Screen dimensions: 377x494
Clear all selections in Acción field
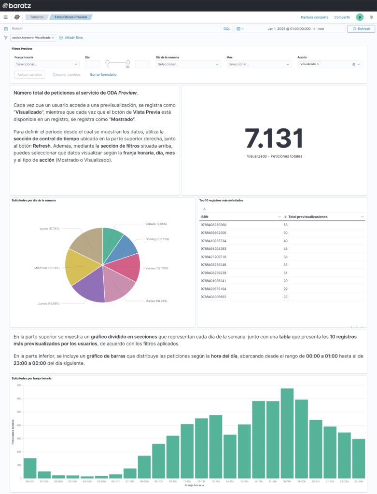(353, 64)
